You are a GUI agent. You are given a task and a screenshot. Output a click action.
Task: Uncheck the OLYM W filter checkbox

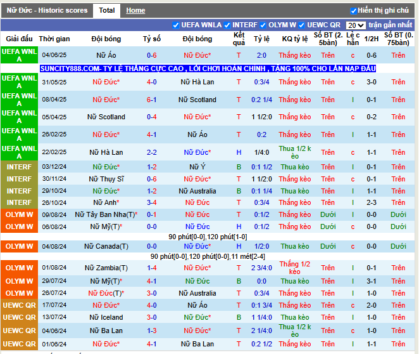(263, 25)
